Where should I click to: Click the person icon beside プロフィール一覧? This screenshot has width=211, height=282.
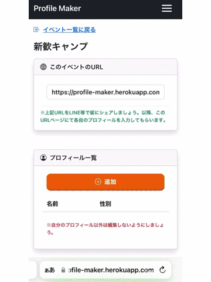tap(43, 157)
